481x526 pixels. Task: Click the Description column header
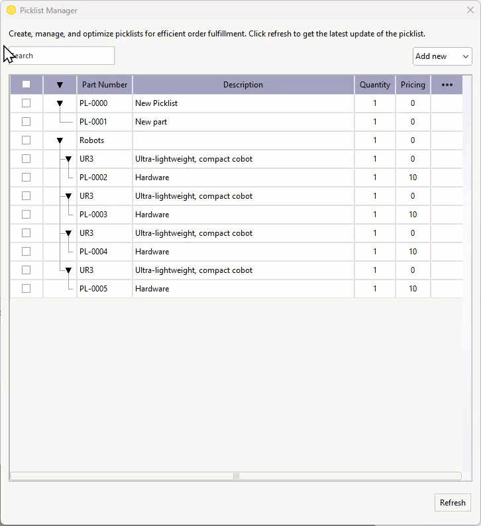[243, 85]
